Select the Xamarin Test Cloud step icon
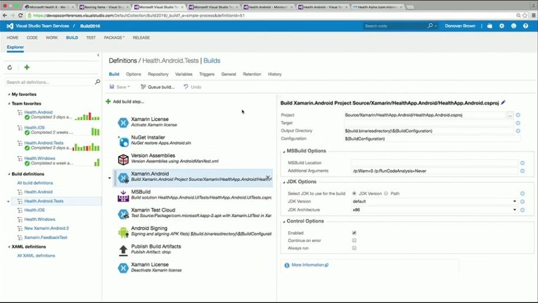 pos(123,214)
